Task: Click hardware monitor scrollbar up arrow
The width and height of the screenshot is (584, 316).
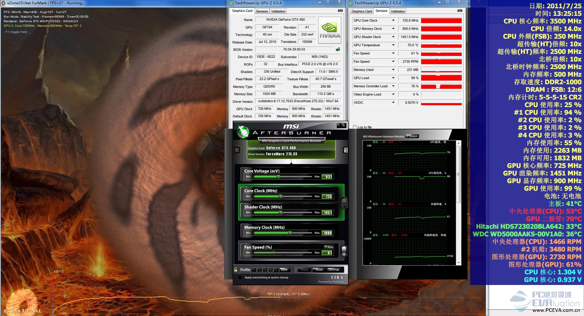Action: 459,143
